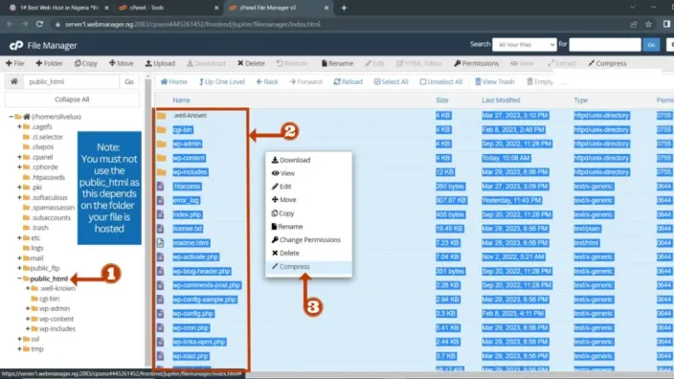Collapse the public_html tree folder

(x=19, y=279)
